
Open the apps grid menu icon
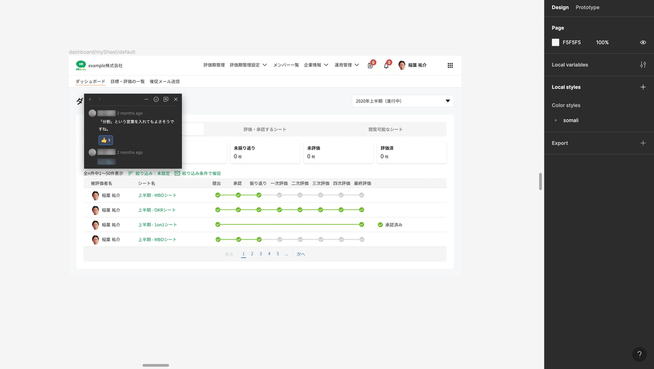click(x=450, y=65)
